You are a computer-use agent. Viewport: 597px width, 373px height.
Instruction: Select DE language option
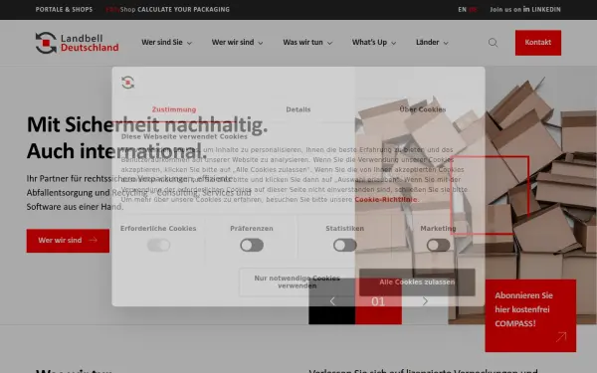coord(473,10)
